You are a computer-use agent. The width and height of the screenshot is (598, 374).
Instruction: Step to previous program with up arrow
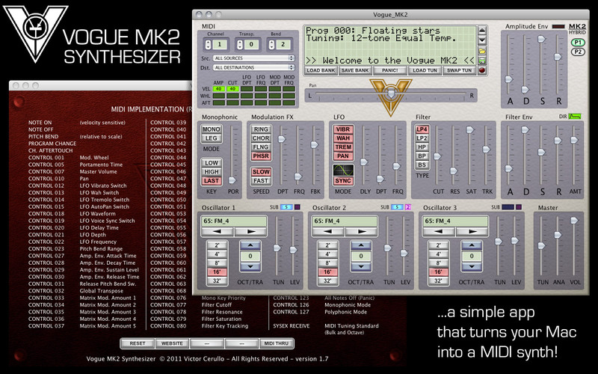[x=482, y=31]
